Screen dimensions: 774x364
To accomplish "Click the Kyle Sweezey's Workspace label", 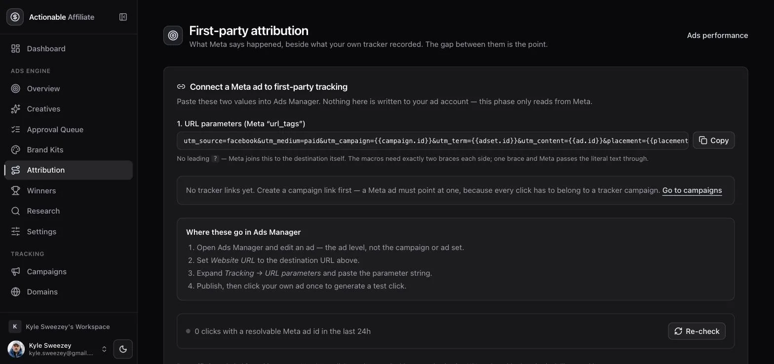I will tap(68, 327).
